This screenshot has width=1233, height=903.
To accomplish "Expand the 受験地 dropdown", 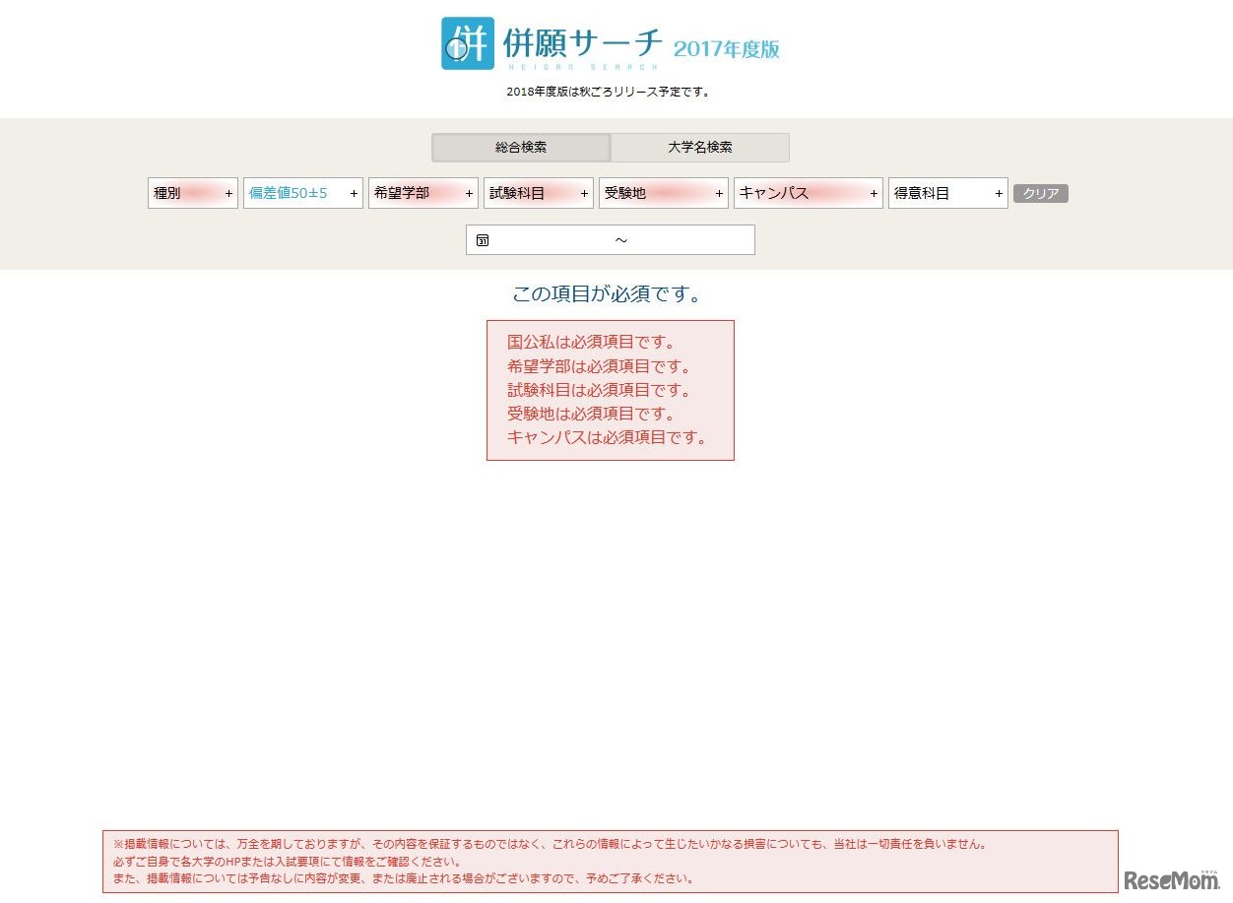I will tap(664, 193).
